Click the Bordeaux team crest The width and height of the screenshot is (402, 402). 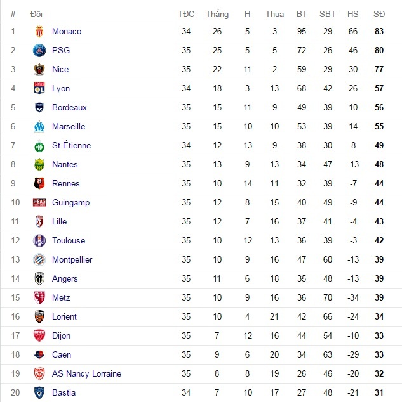[39, 107]
